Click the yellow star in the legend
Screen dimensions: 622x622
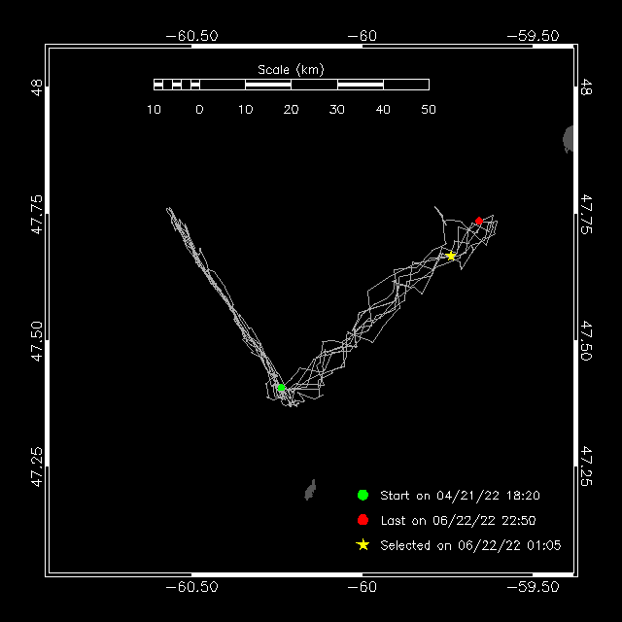point(363,545)
